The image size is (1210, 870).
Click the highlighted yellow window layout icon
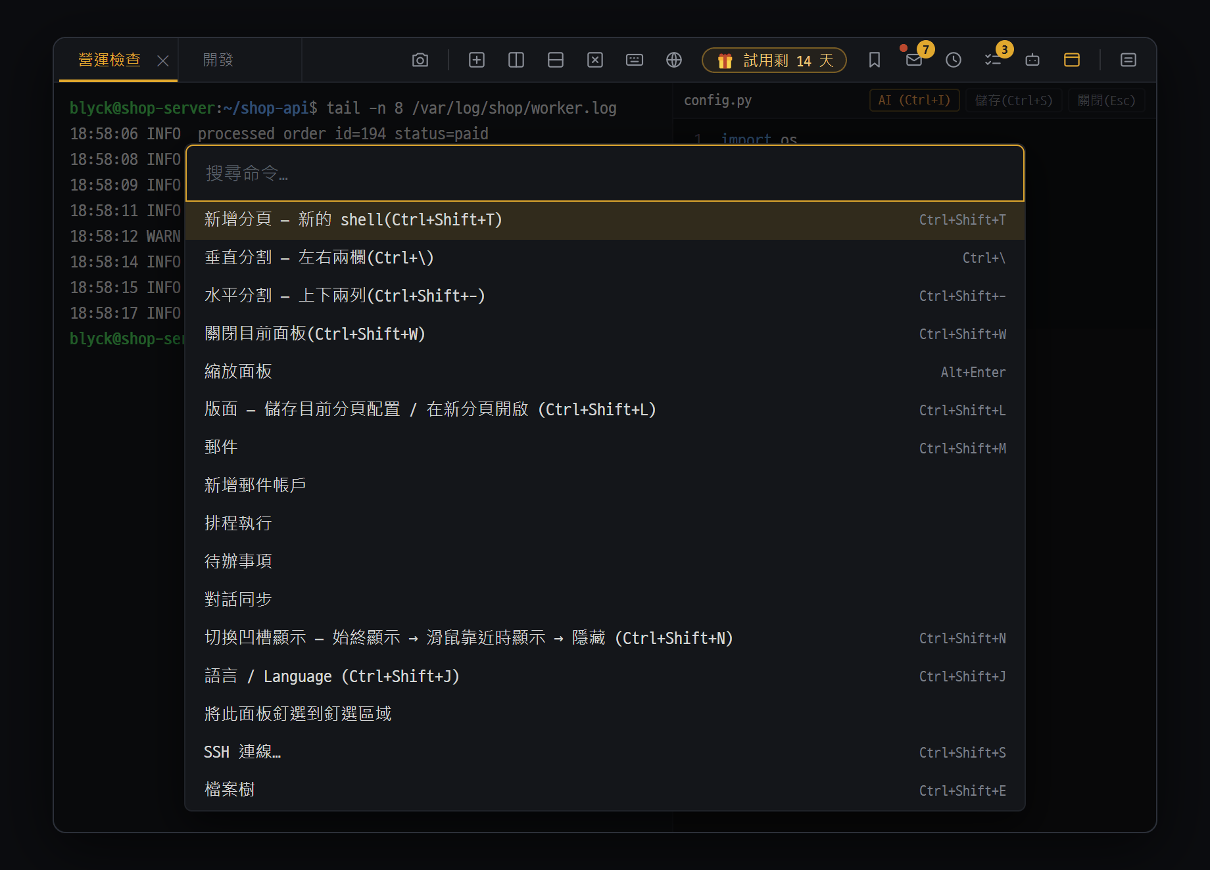click(1072, 60)
